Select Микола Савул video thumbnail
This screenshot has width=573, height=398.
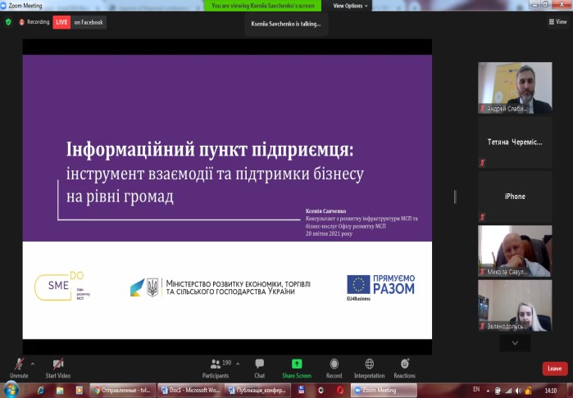(x=515, y=251)
